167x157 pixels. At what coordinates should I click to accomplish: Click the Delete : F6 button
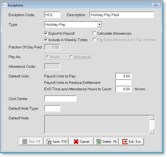[x=106, y=141]
